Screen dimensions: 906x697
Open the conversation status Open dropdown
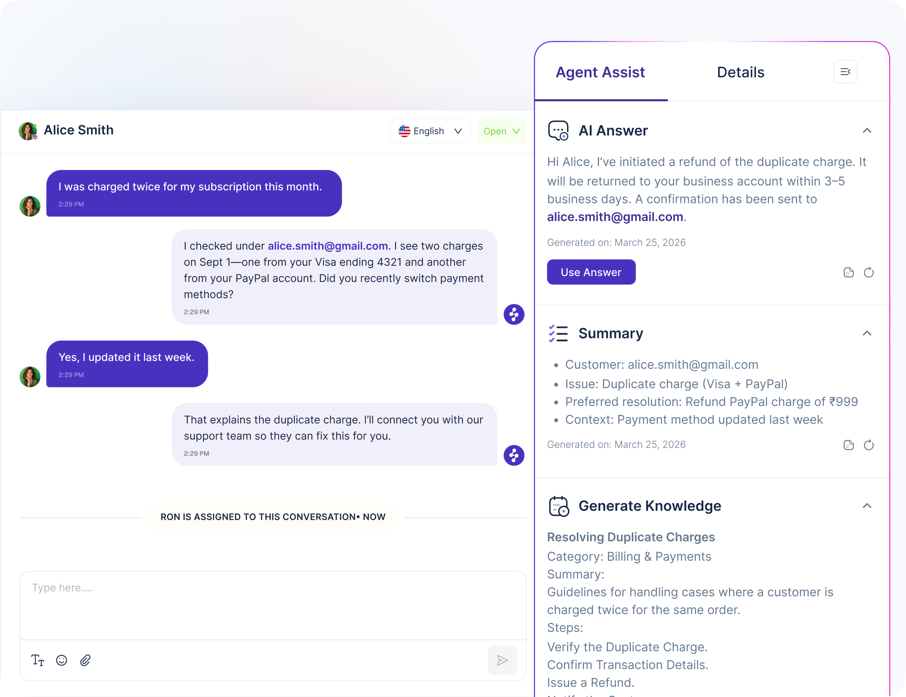click(501, 131)
